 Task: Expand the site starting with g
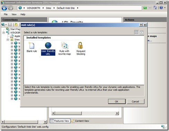tap(12, 60)
